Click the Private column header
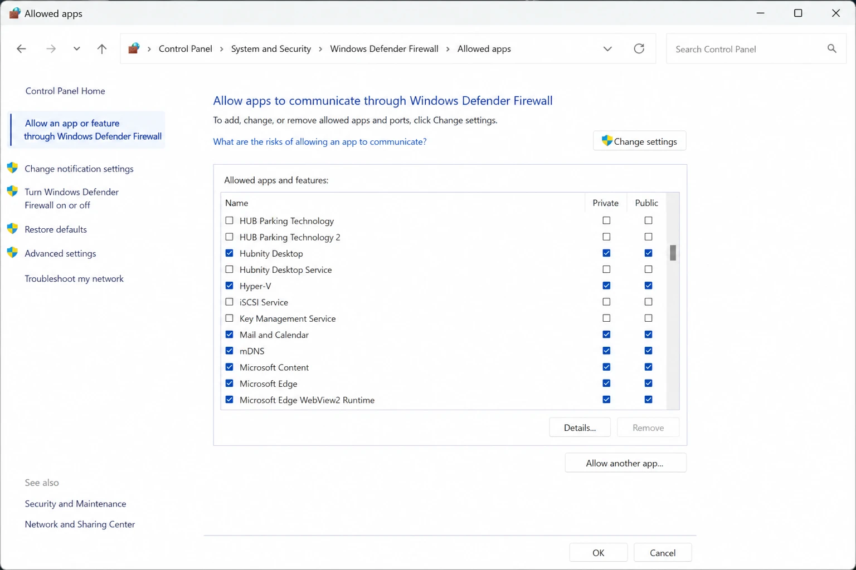Screen dimensions: 856x570 606,203
